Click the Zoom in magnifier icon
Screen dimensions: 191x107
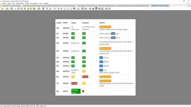pyautogui.click(x=47, y=9)
